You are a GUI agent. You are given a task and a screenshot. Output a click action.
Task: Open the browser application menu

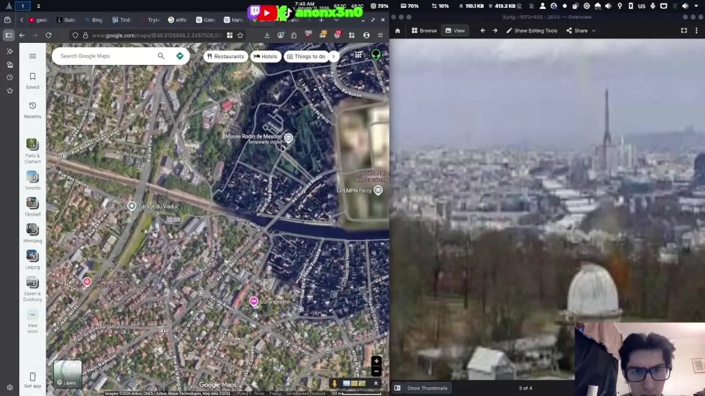point(380,35)
